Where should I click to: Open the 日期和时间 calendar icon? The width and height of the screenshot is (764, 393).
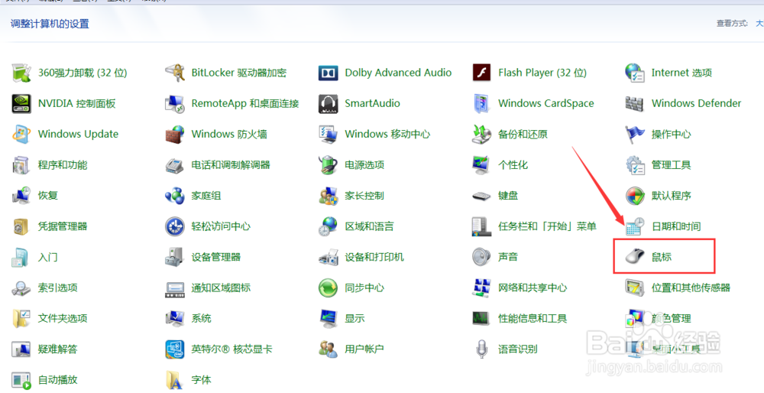click(635, 227)
